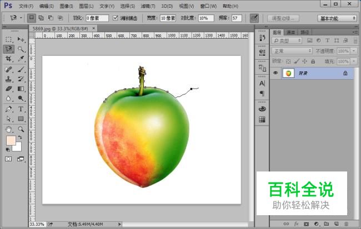The width and height of the screenshot is (361, 229).
Task: Select the History Brush tool
Action: coord(21,79)
